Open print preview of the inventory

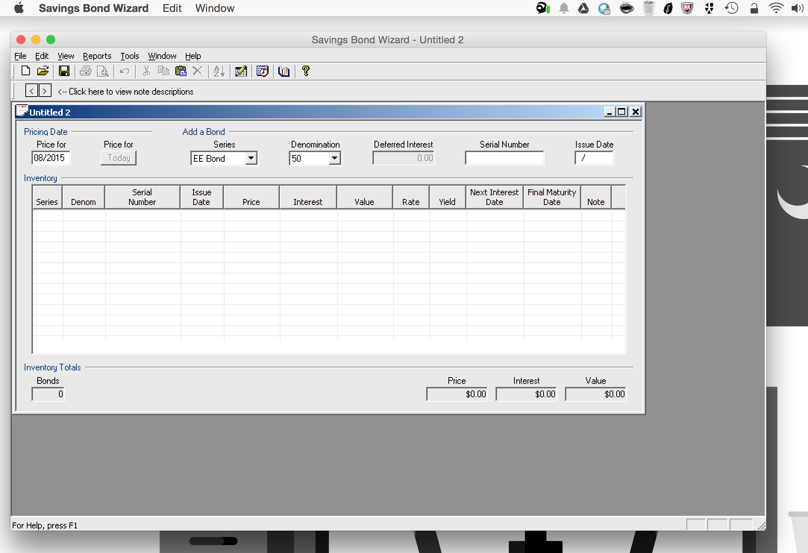(103, 71)
